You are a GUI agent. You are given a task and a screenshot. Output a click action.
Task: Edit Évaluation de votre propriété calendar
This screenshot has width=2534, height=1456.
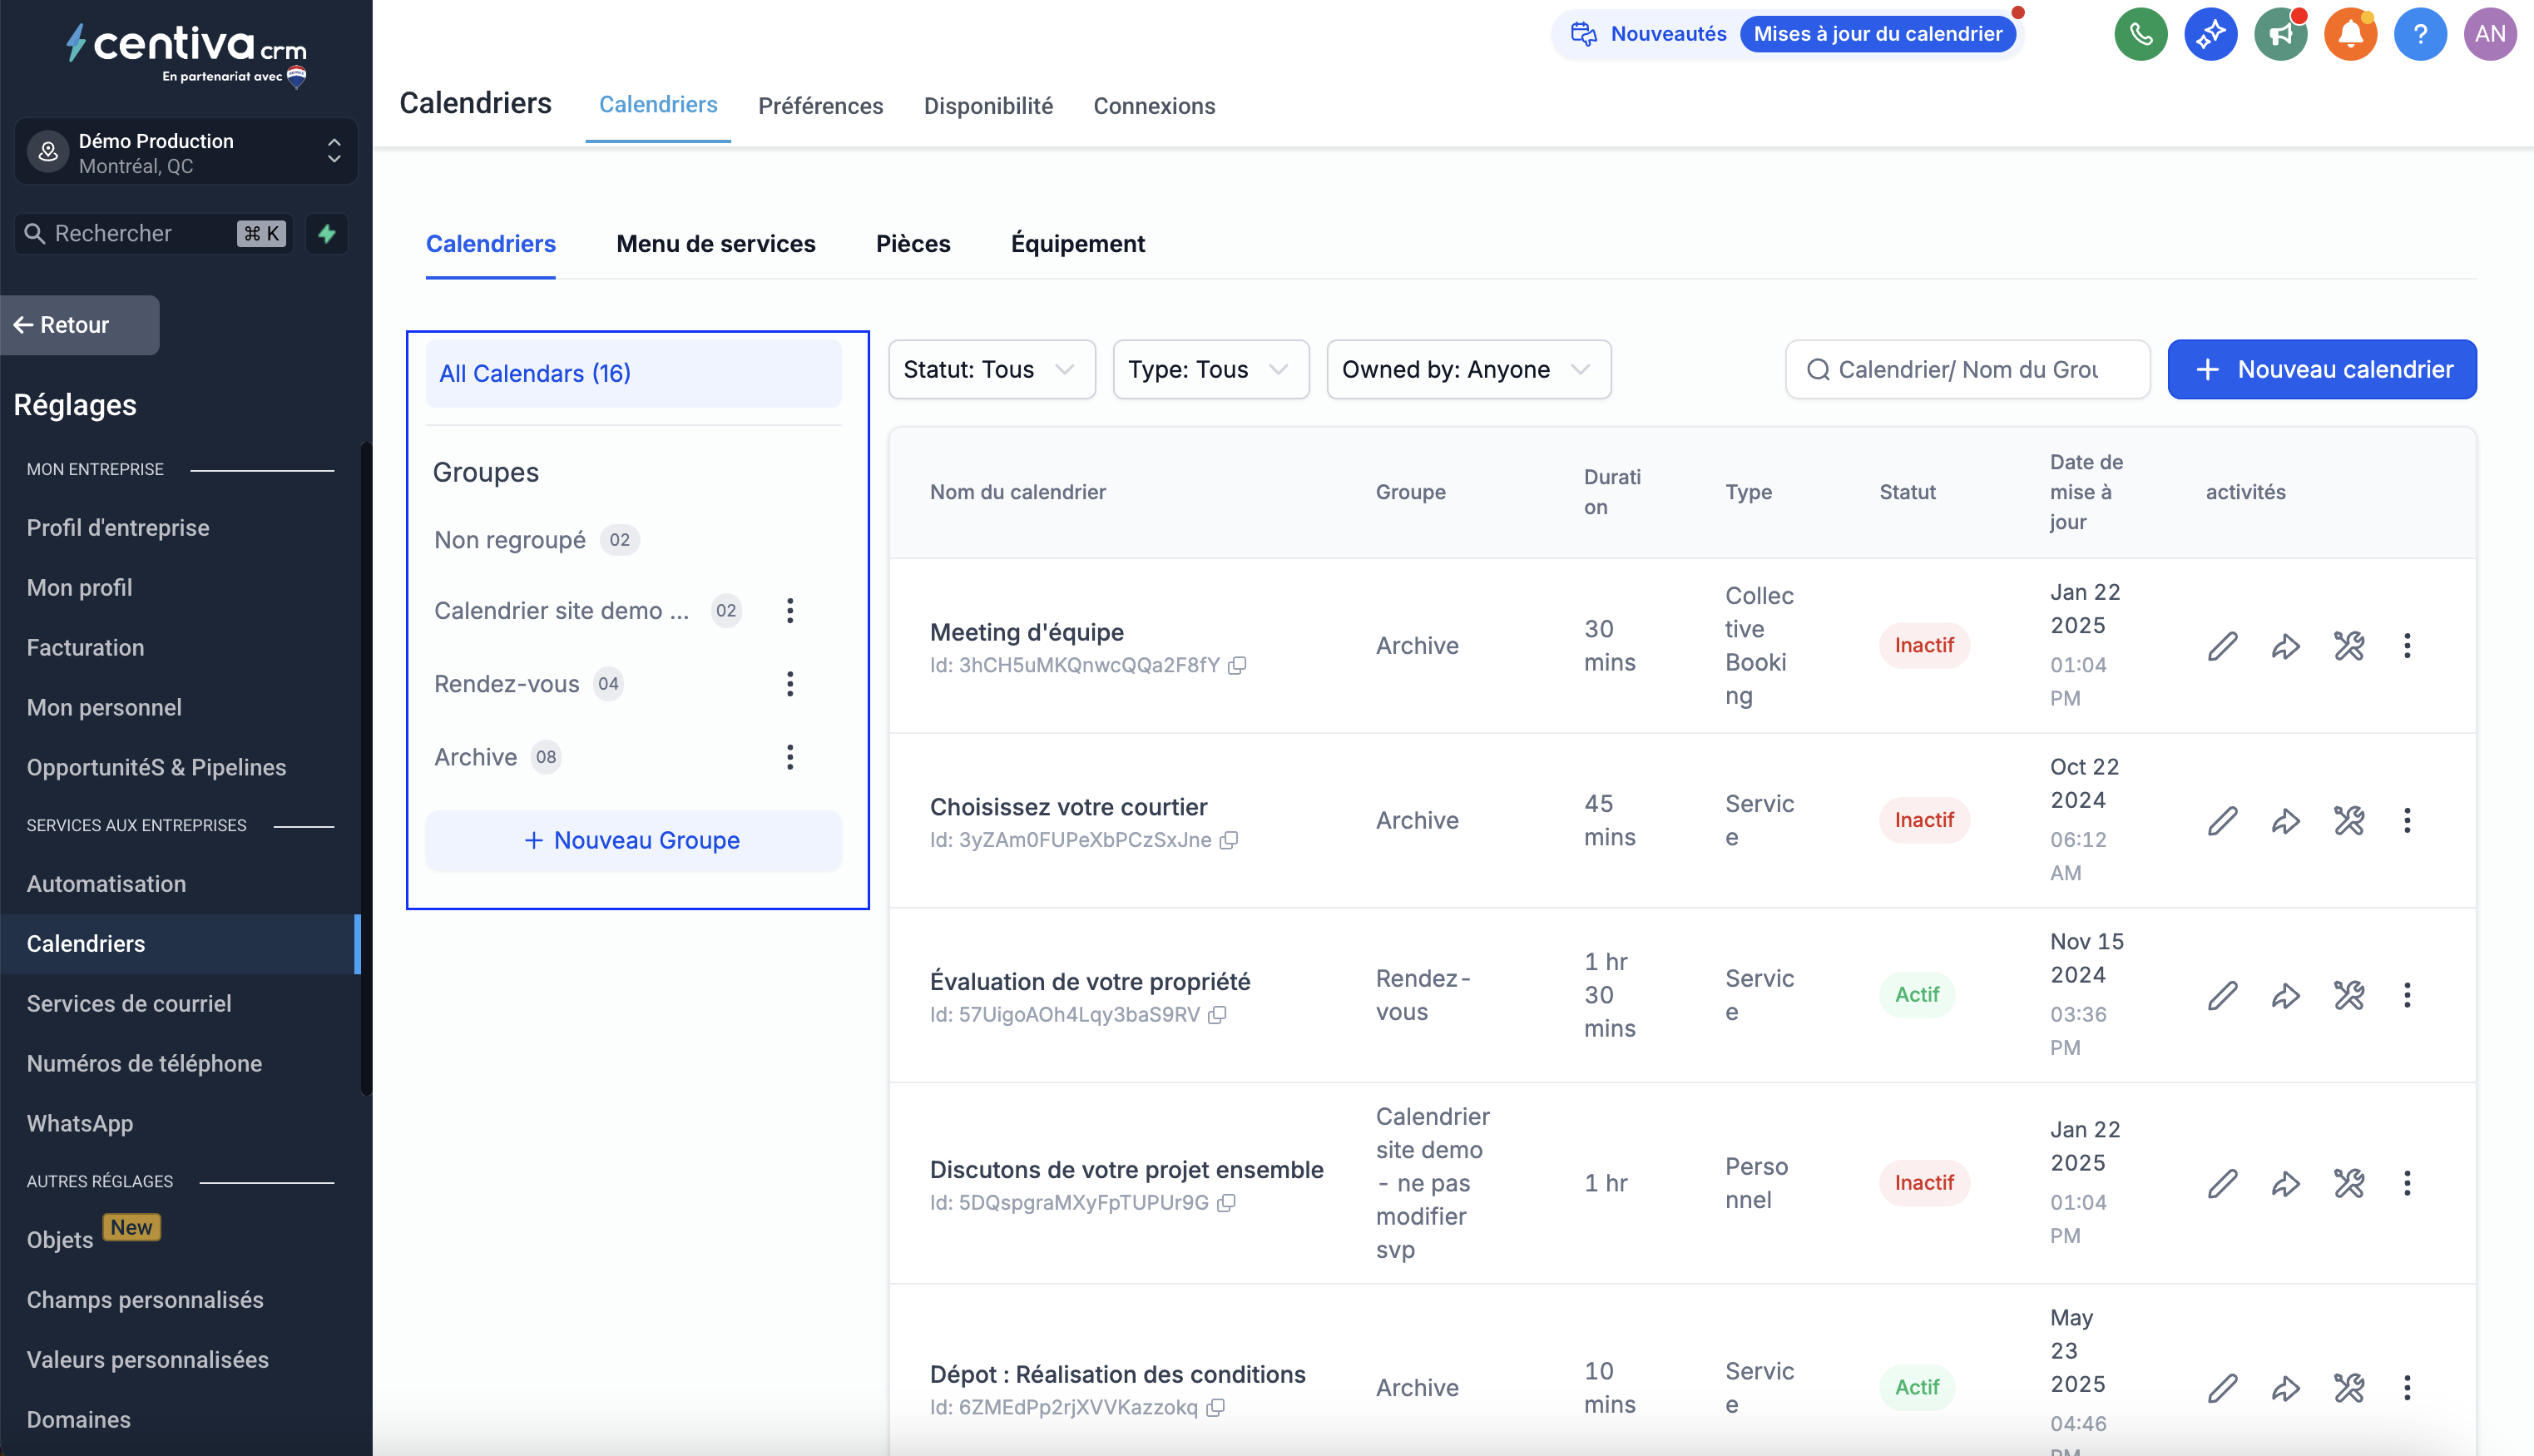tap(2222, 995)
